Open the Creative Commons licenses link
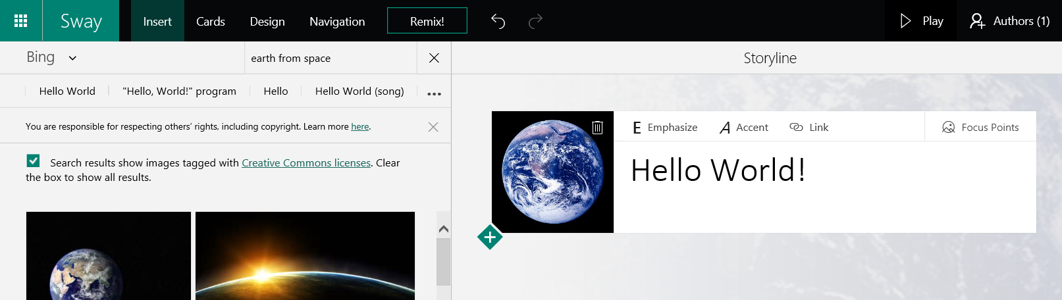Screen dimensions: 1062x300 pos(306,162)
